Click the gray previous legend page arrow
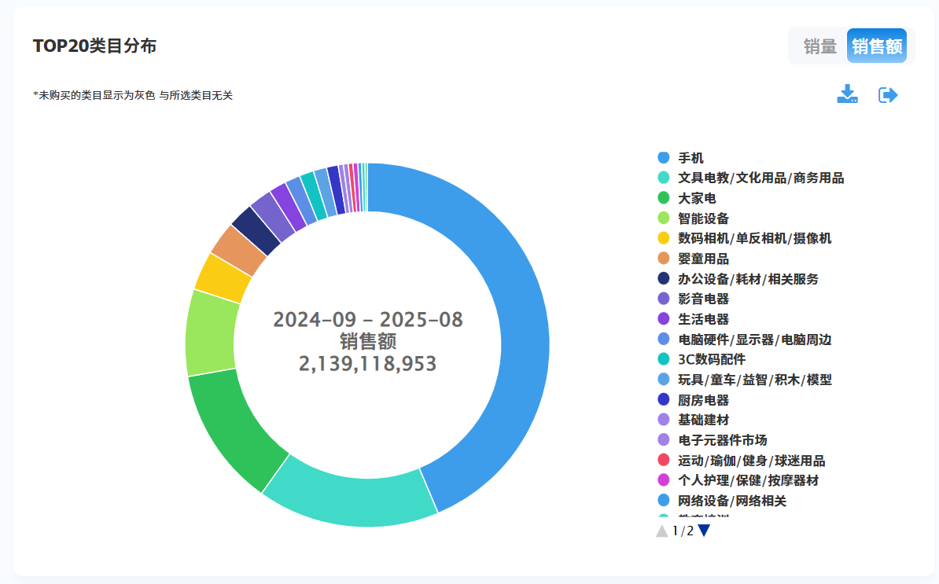939x584 pixels. [x=661, y=531]
